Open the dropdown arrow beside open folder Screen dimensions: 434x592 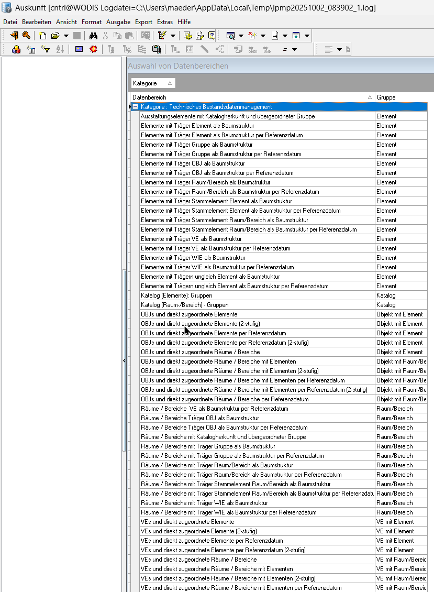(66, 36)
